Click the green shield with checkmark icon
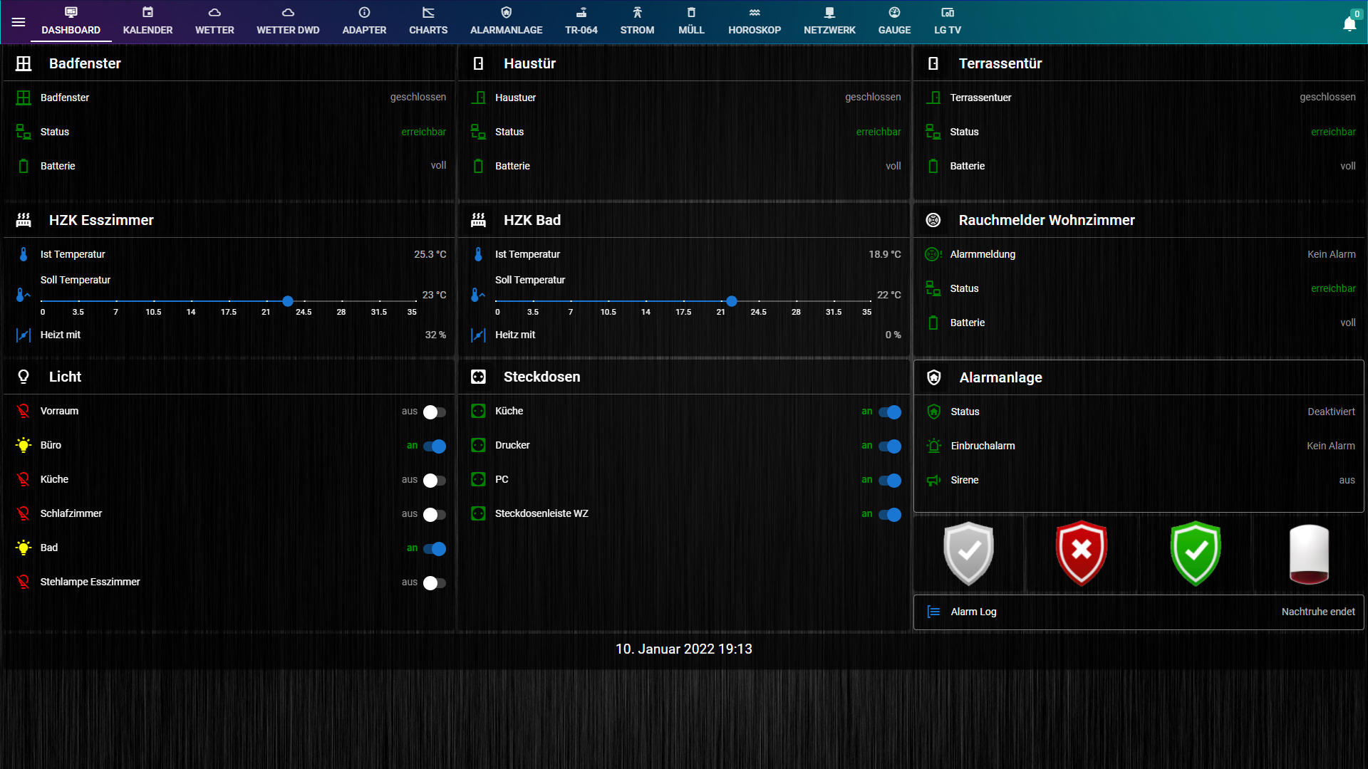Screen dimensions: 1368x769 tap(1196, 553)
